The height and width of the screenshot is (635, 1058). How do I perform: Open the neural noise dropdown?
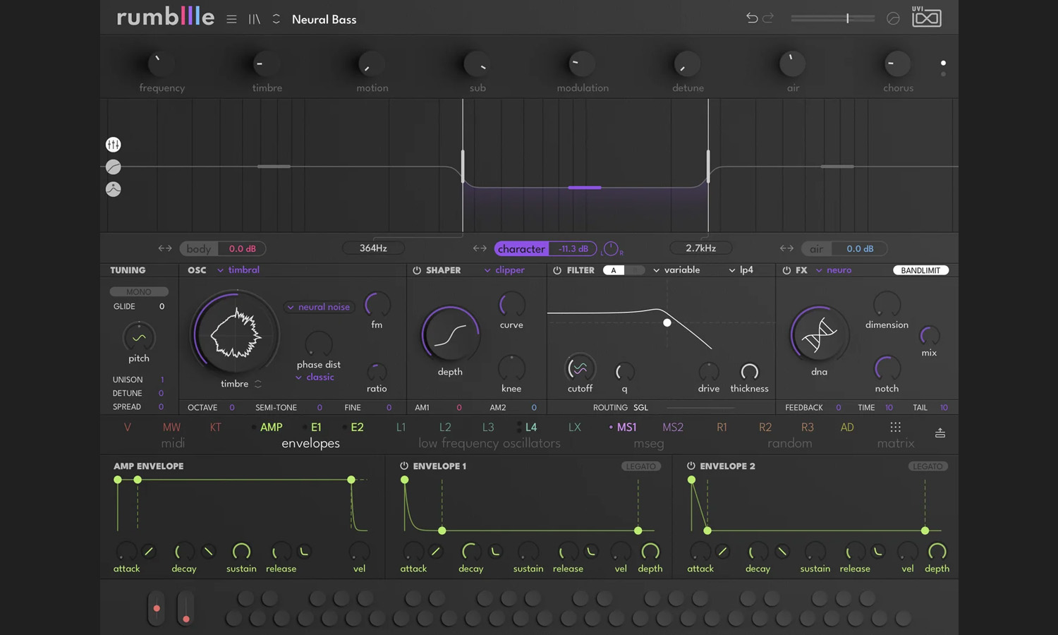click(x=318, y=307)
